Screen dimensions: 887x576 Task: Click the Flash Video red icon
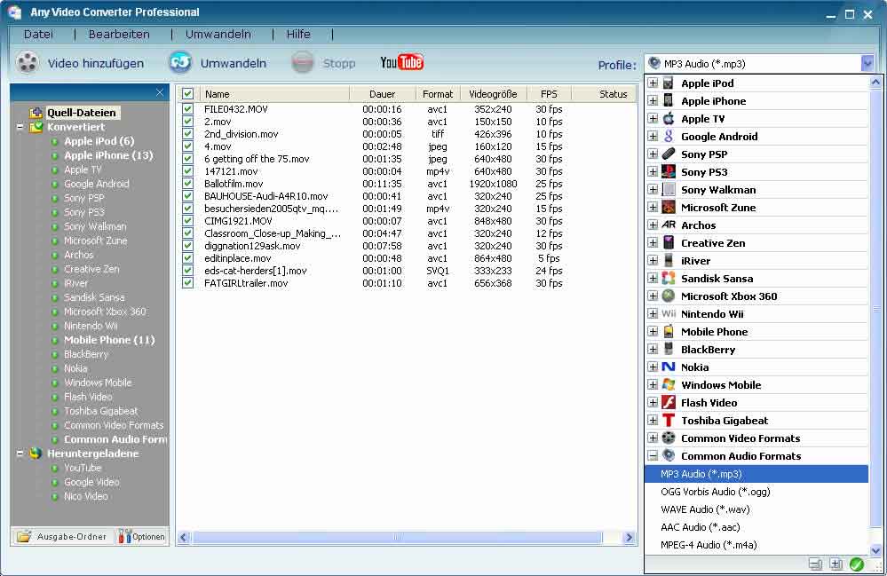coord(669,402)
